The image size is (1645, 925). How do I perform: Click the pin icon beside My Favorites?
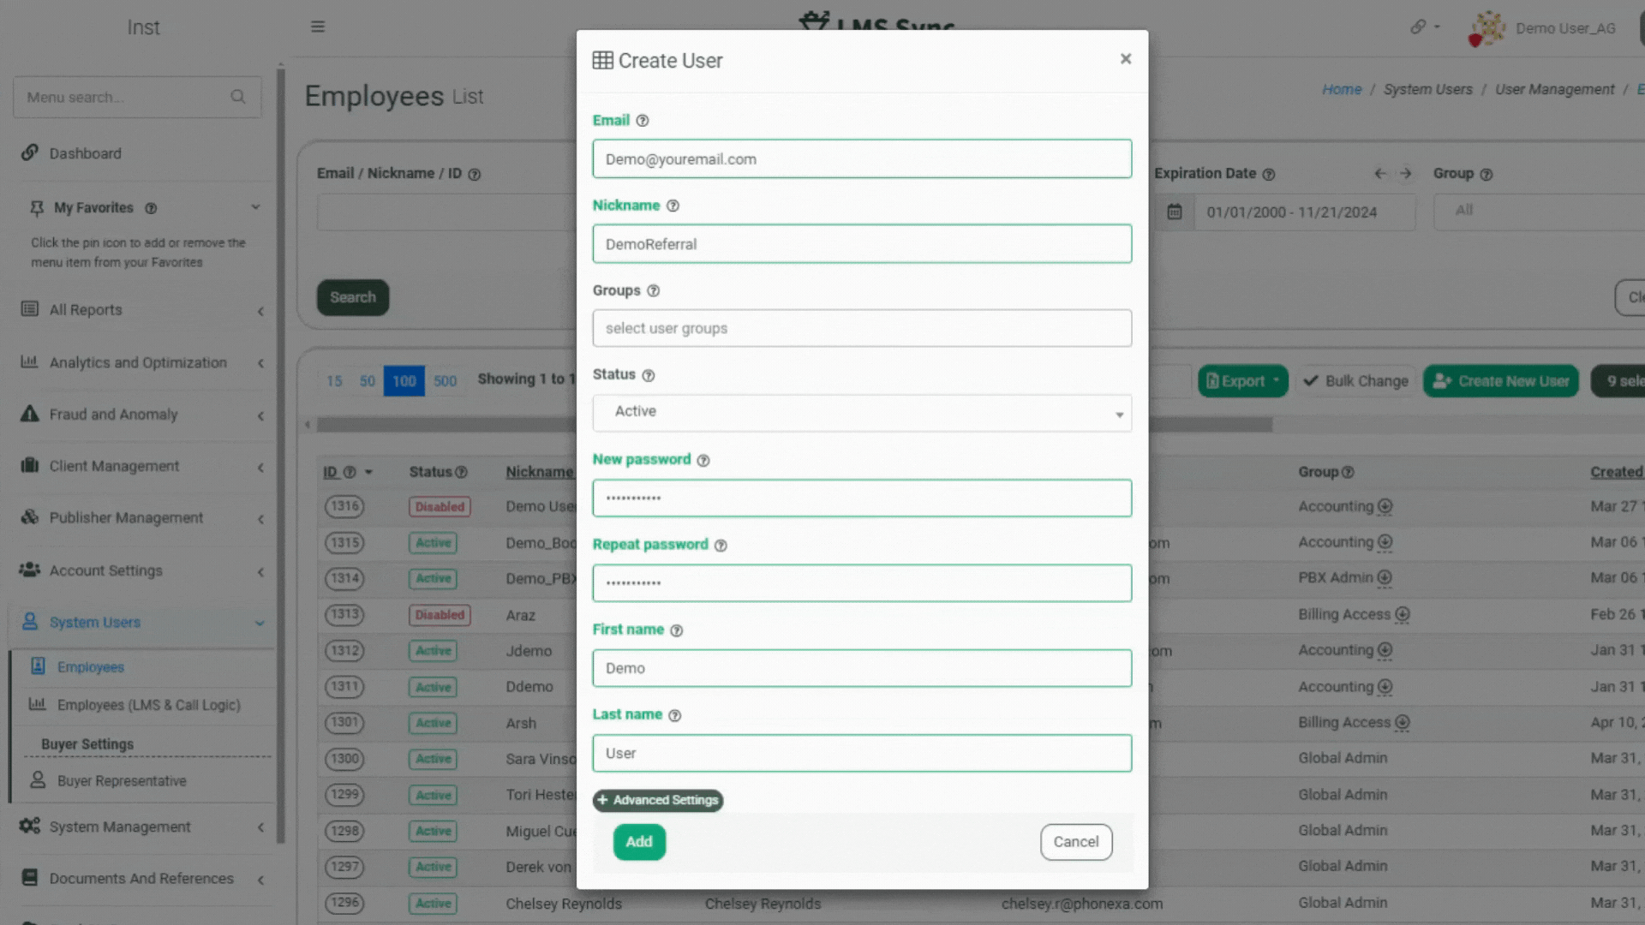pos(37,208)
